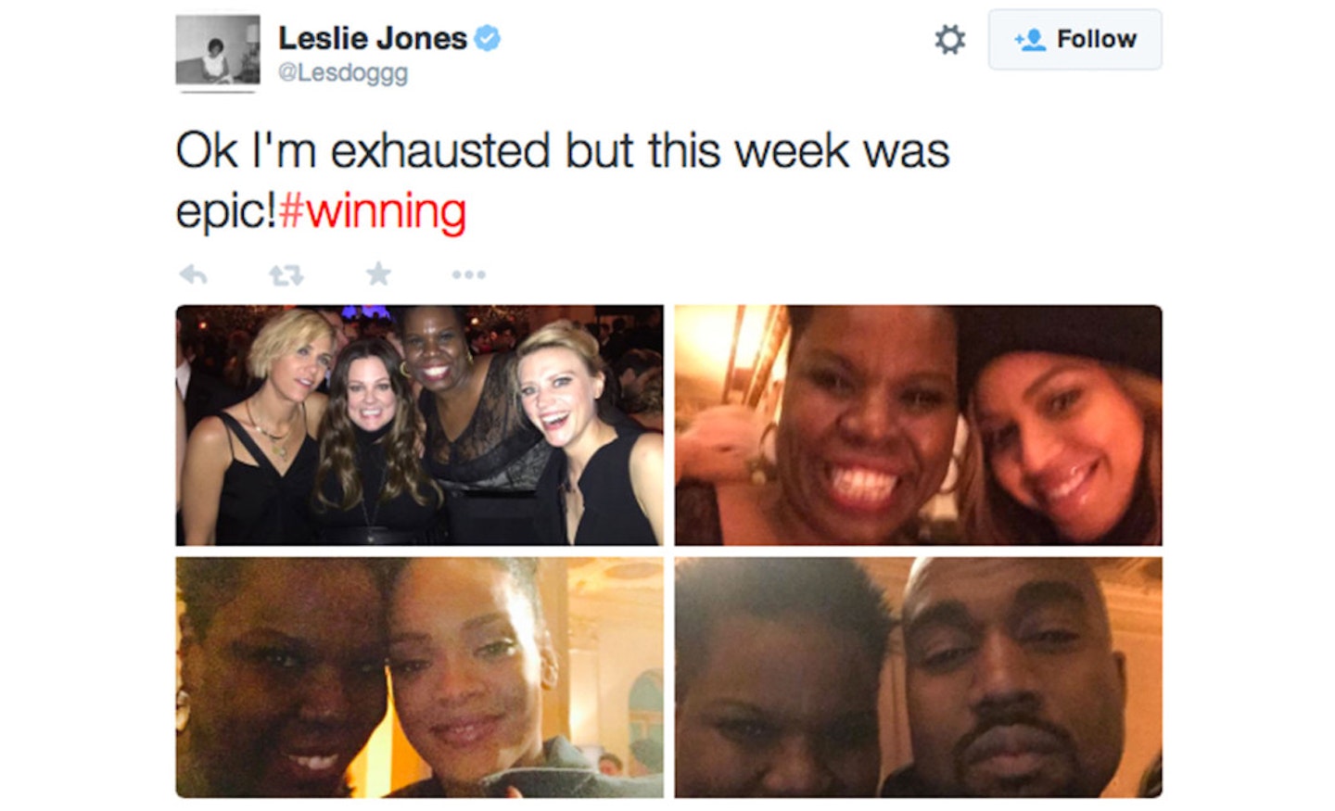Follow the @Lesdoggg account

(1074, 40)
